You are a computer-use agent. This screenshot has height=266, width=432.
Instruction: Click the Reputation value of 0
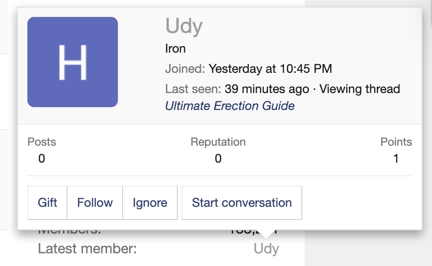coord(218,159)
